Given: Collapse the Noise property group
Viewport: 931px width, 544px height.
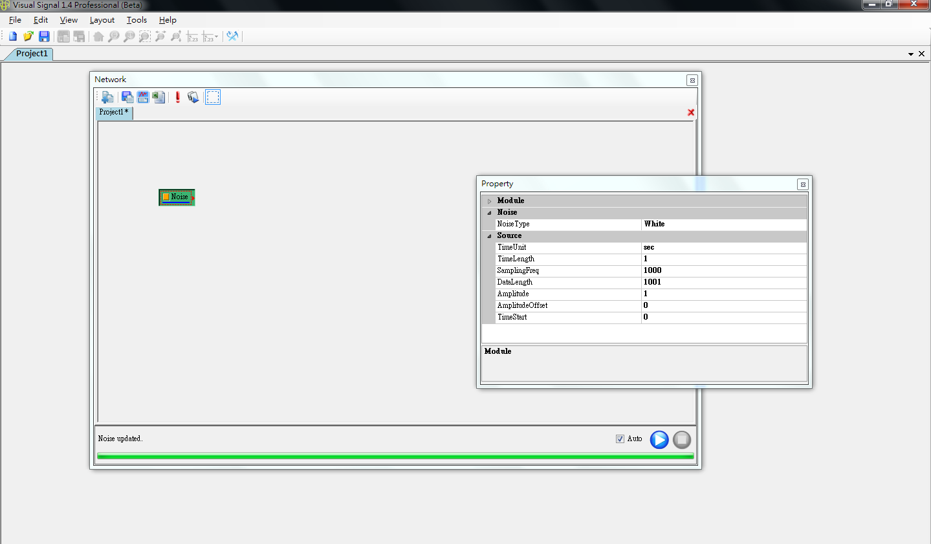Looking at the screenshot, I should [x=490, y=213].
